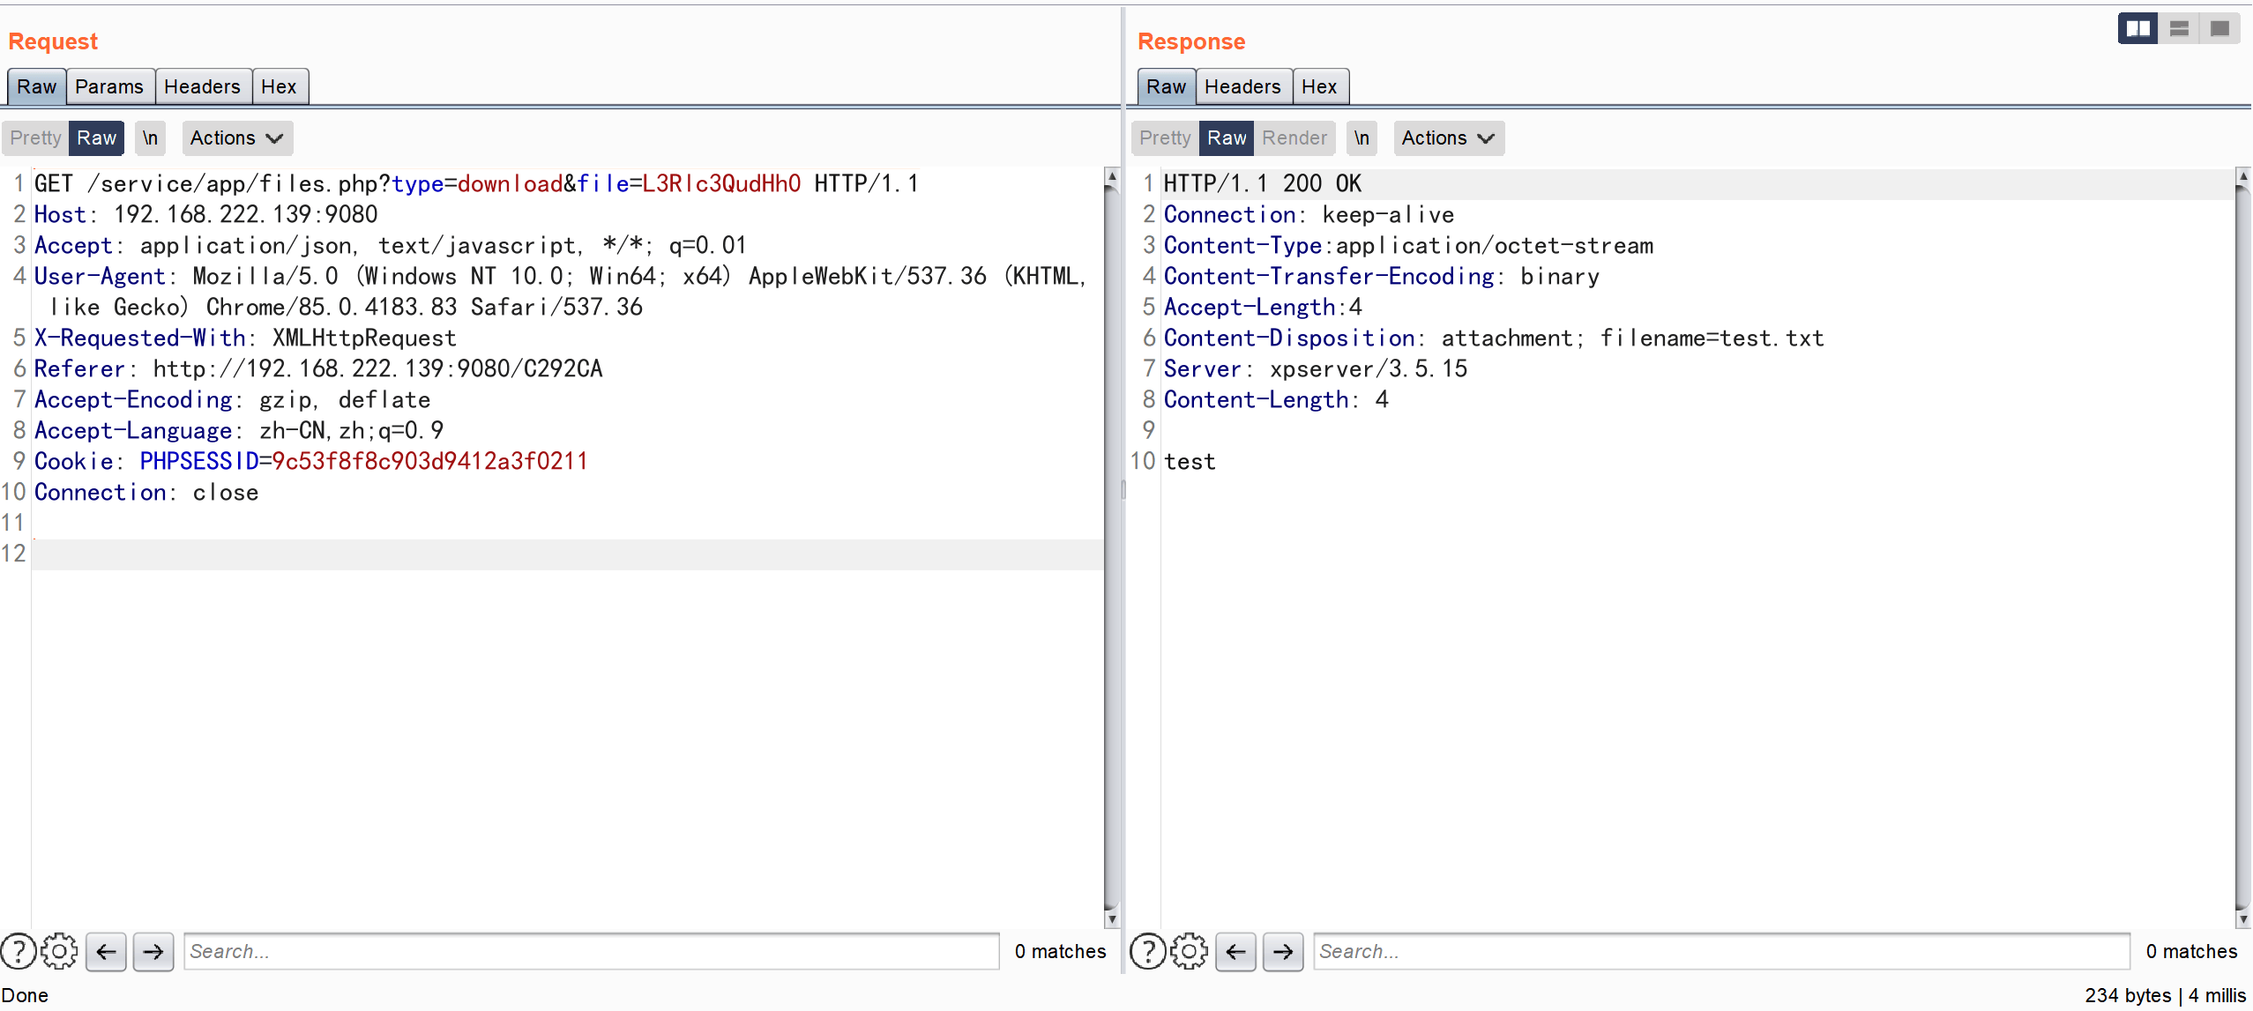This screenshot has width=2253, height=1011.
Task: Open the Request Params tab
Action: [x=109, y=86]
